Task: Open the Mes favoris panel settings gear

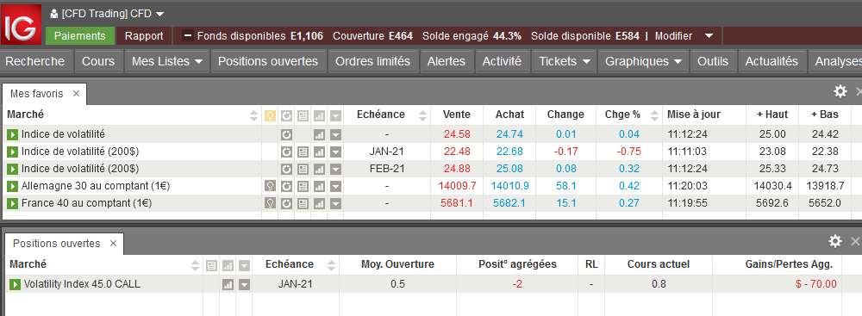Action: click(x=840, y=91)
